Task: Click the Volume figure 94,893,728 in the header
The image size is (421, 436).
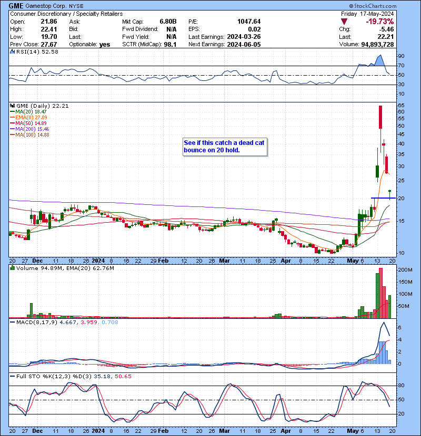Action: coord(377,45)
